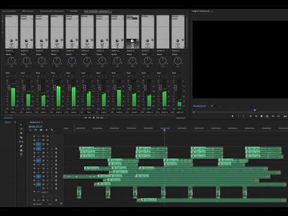The image size is (288, 216).
Task: Select the first short clip on the lower audio track
Action: pos(79,192)
